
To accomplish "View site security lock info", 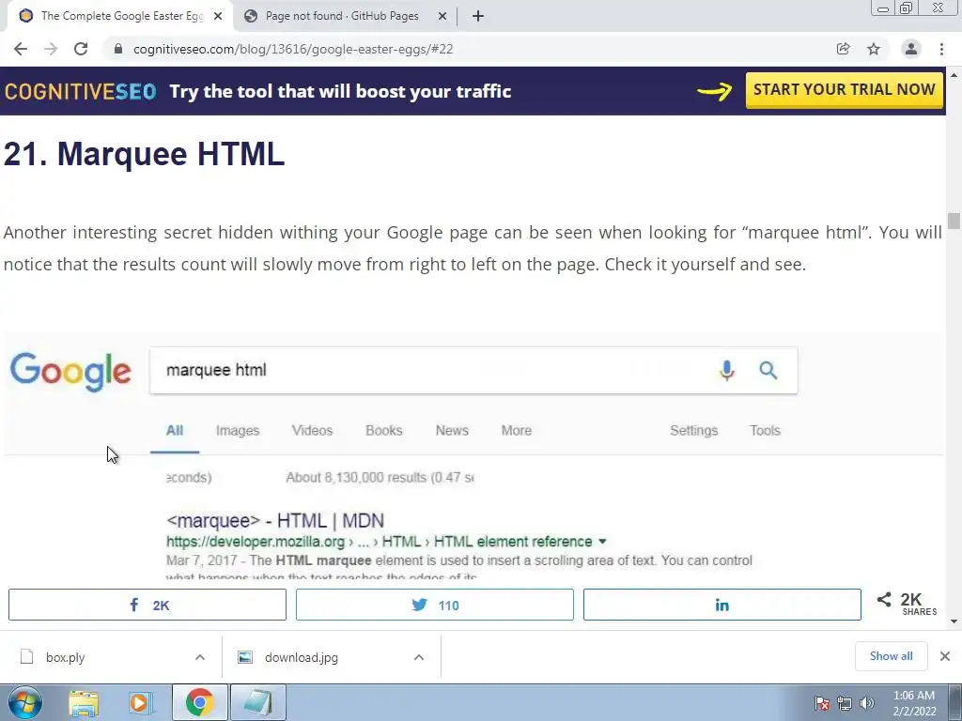I will (118, 49).
